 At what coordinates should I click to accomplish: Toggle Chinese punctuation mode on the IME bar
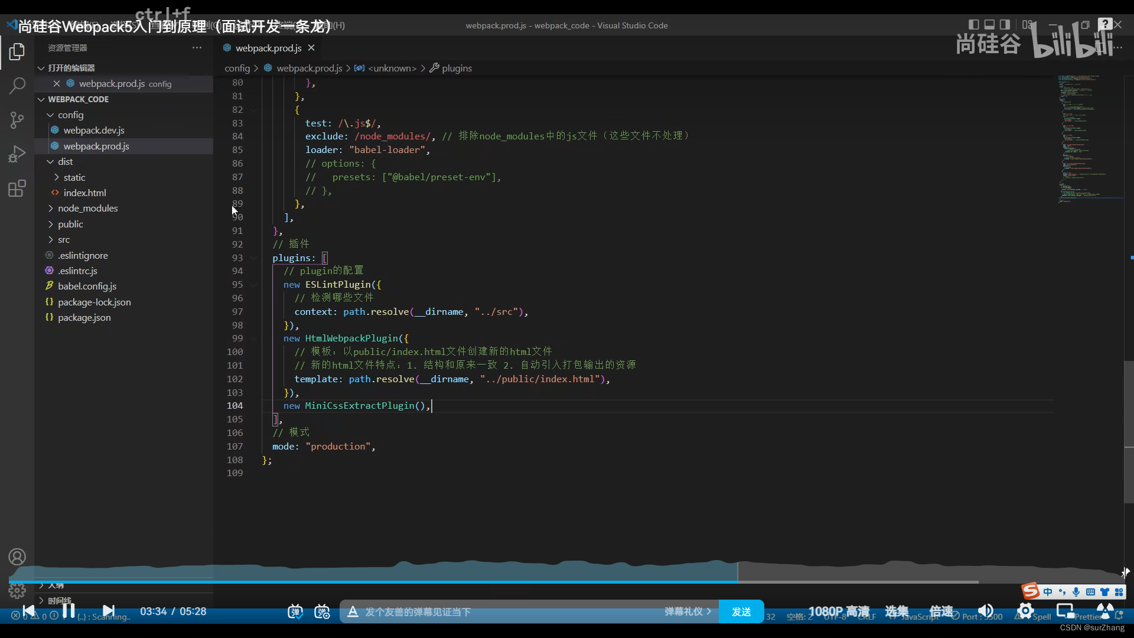1062,592
